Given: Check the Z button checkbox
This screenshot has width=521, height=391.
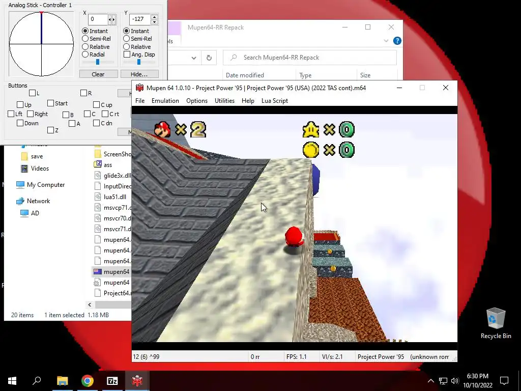Looking at the screenshot, I should click(50, 130).
